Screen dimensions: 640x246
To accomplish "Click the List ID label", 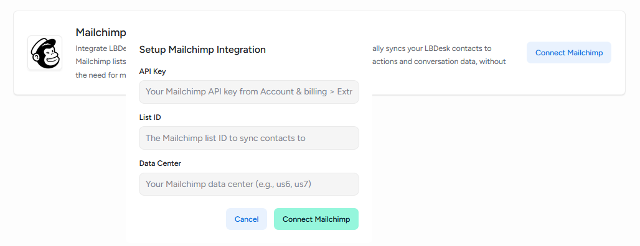I will click(x=150, y=117).
